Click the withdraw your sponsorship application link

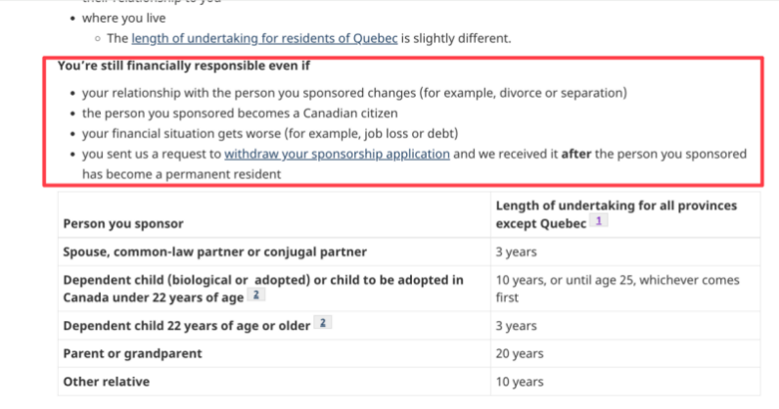click(x=337, y=154)
